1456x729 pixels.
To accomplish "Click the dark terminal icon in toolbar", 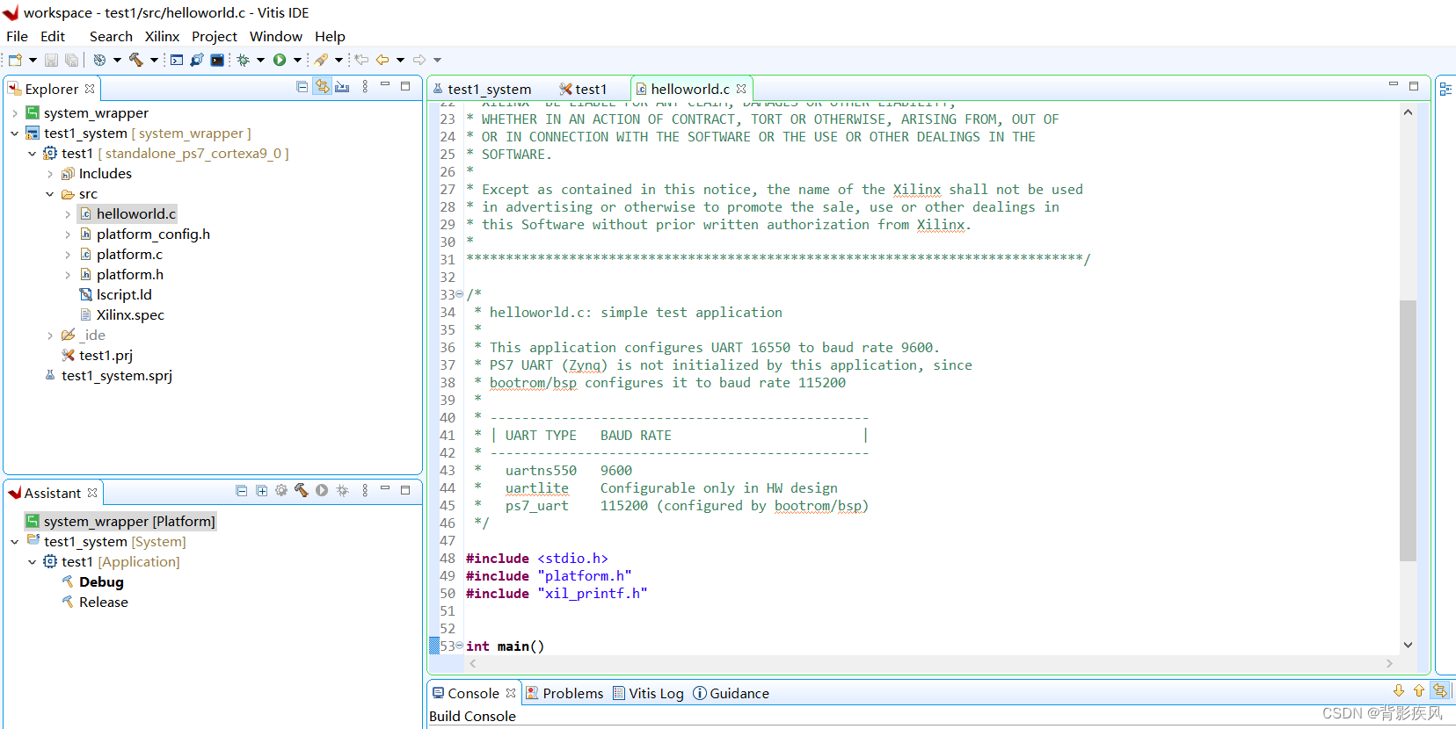I will pyautogui.click(x=217, y=60).
